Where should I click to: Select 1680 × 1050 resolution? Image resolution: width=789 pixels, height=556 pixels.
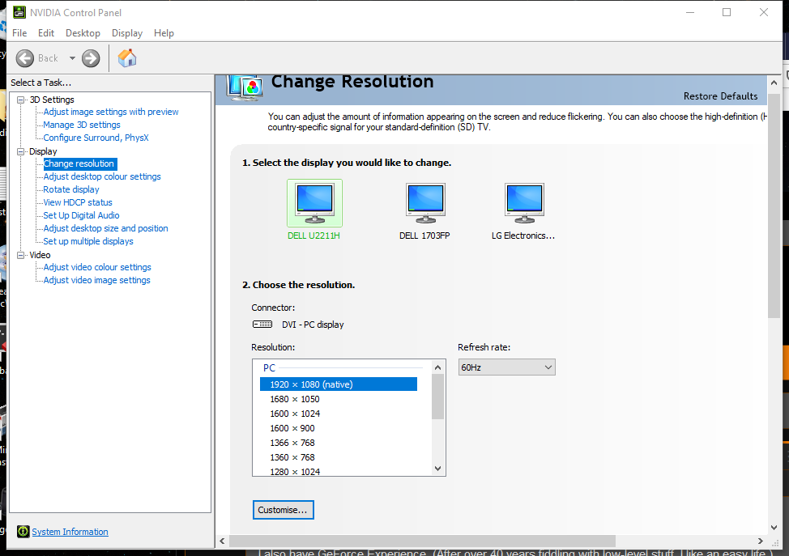pos(295,399)
